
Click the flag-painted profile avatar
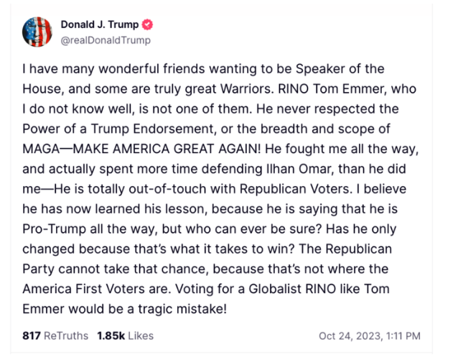pos(37,32)
